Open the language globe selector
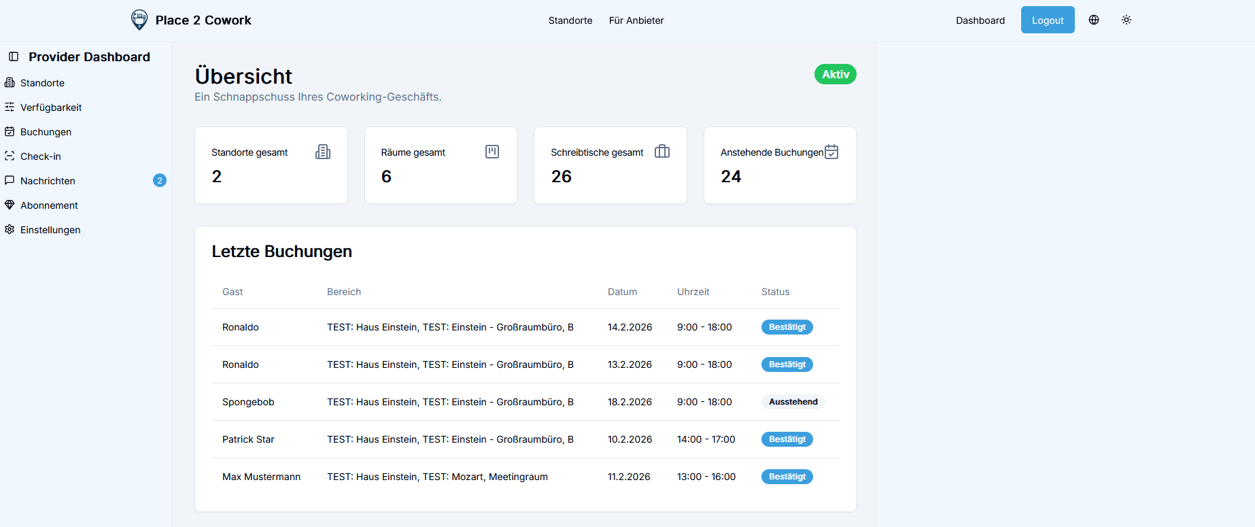 tap(1093, 20)
